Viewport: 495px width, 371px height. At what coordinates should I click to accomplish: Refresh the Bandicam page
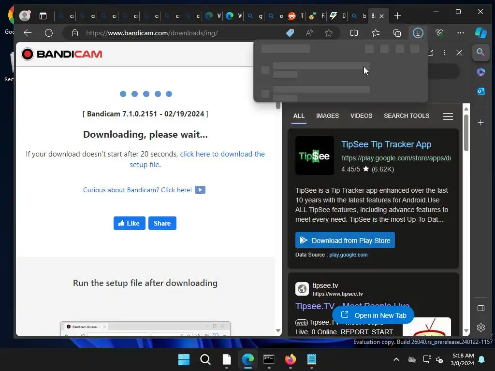coord(49,33)
